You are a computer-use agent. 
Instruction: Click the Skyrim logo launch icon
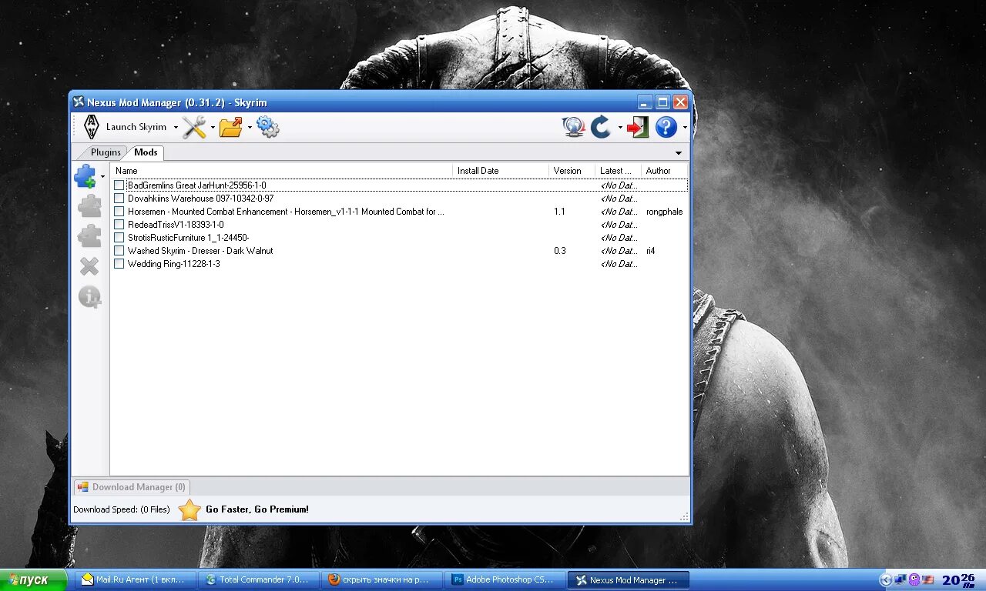click(92, 127)
